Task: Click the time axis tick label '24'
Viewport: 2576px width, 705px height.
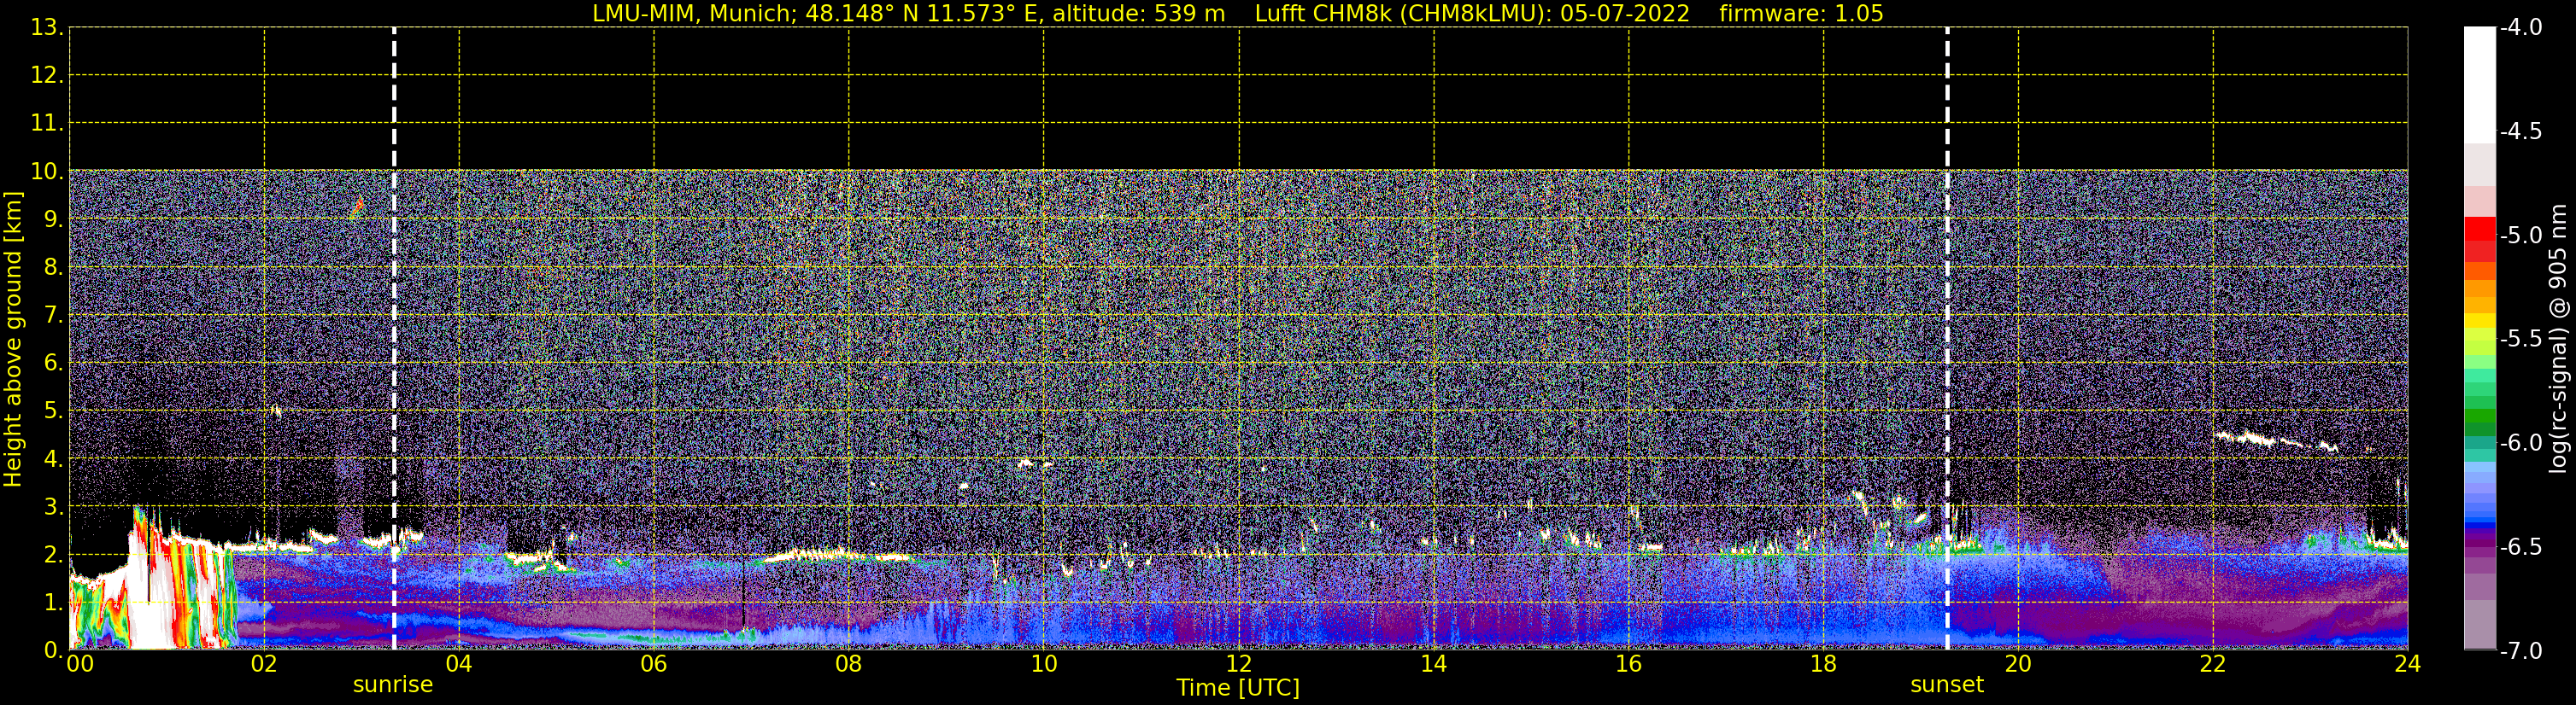Action: [2408, 664]
